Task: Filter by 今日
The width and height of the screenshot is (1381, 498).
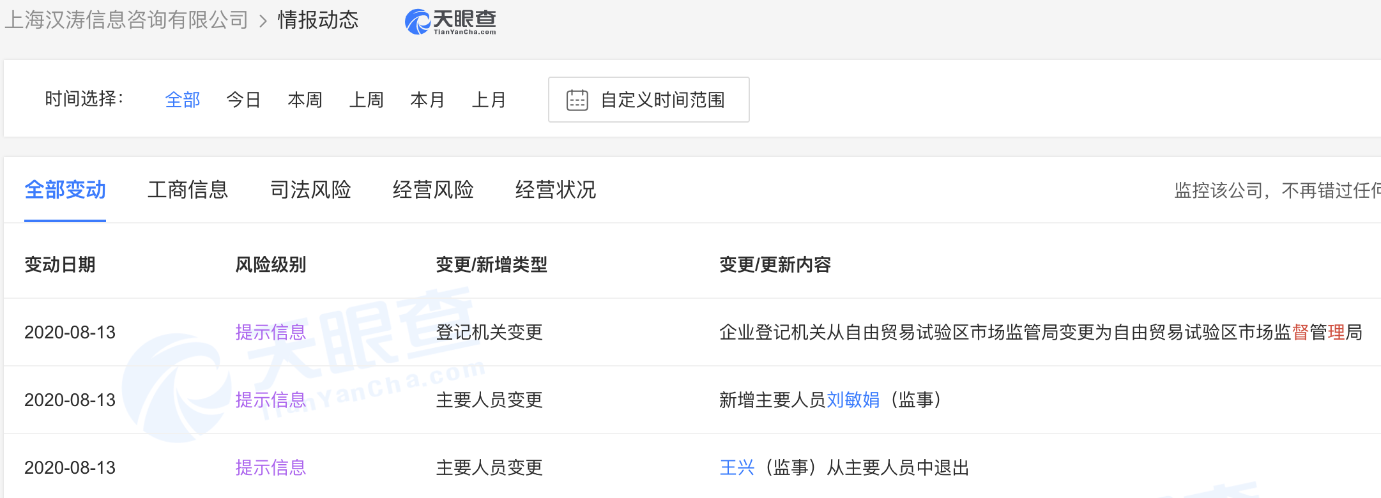Action: pos(243,100)
